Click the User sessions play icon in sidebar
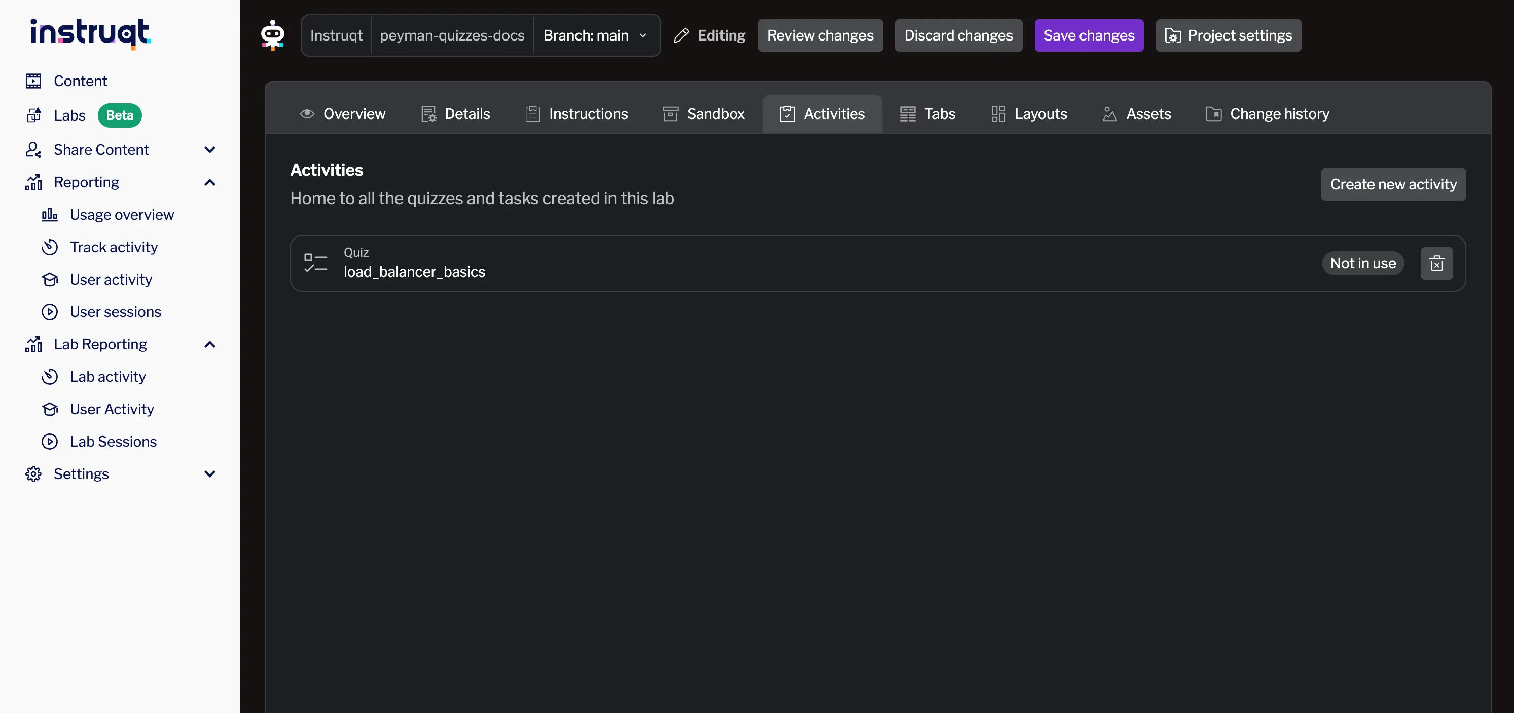Image resolution: width=1514 pixels, height=713 pixels. point(50,311)
